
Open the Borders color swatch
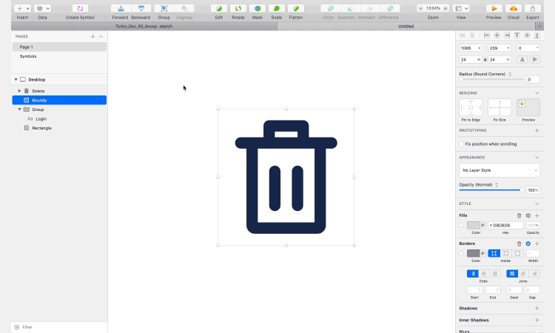coord(474,253)
